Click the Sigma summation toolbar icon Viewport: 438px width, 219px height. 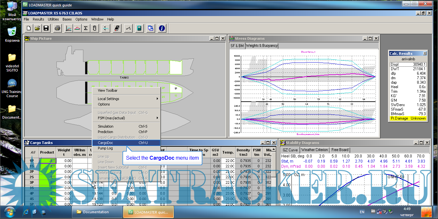86,28
